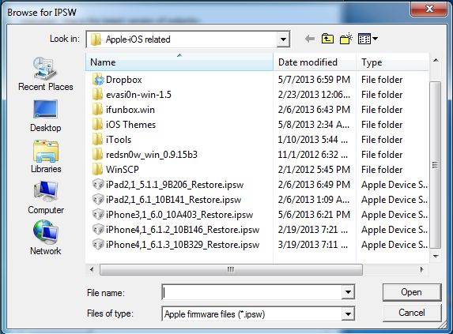This screenshot has height=334, width=453.
Task: Expand the File name dropdown
Action: coord(348,292)
